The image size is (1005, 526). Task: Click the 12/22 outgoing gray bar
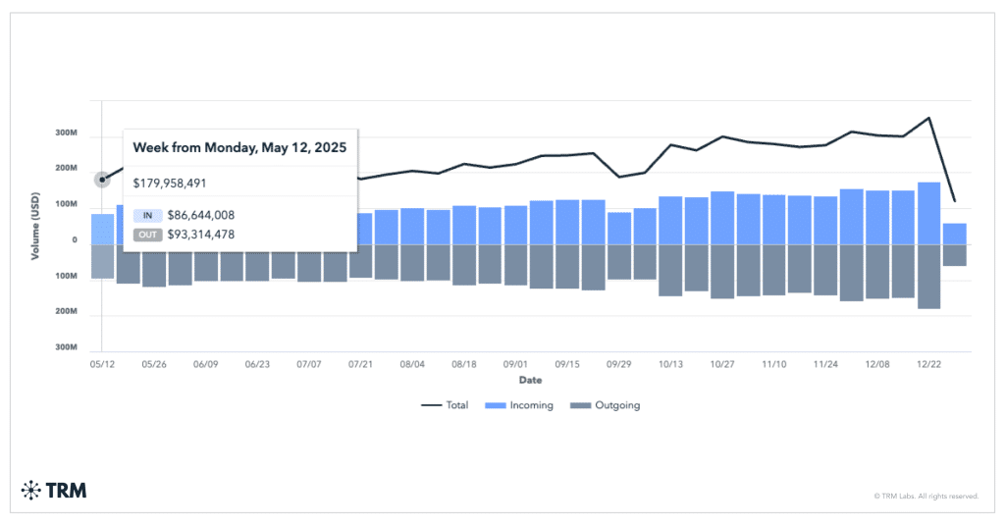(x=928, y=276)
